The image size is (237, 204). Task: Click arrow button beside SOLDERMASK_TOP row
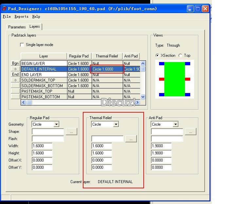point(15,80)
